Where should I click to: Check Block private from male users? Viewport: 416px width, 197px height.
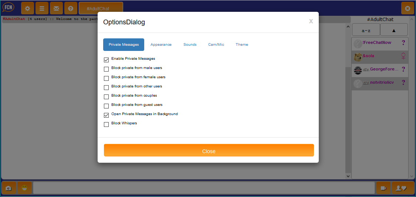[106, 69]
